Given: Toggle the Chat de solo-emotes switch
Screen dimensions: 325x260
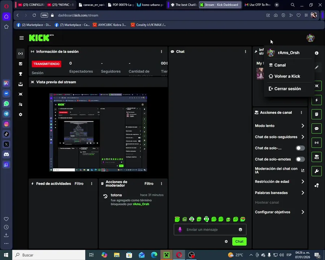Looking at the screenshot, I should click(300, 159).
